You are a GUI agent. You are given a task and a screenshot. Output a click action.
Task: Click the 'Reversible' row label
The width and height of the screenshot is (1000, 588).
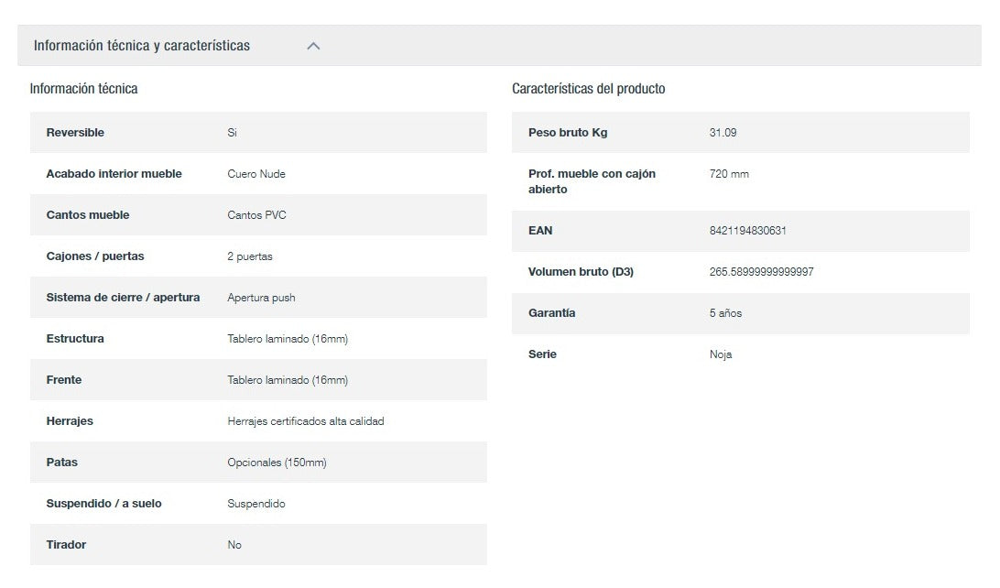coord(75,133)
